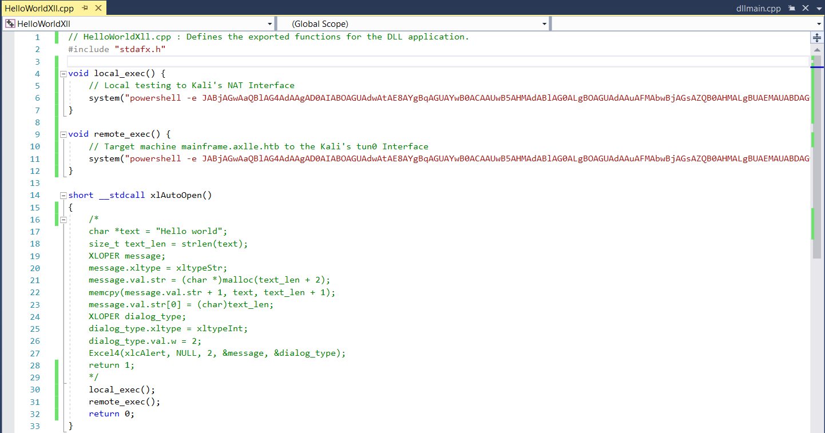This screenshot has width=825, height=433.
Task: Click the line 'char *text = "Hello world";'
Action: point(158,232)
